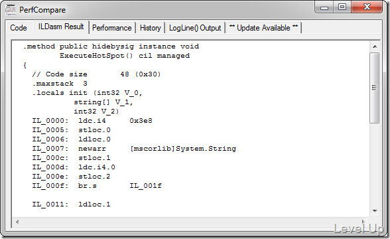The height and width of the screenshot is (239, 390).
Task: Click the '.method public hidebysig instance void' line
Action: [111, 46]
